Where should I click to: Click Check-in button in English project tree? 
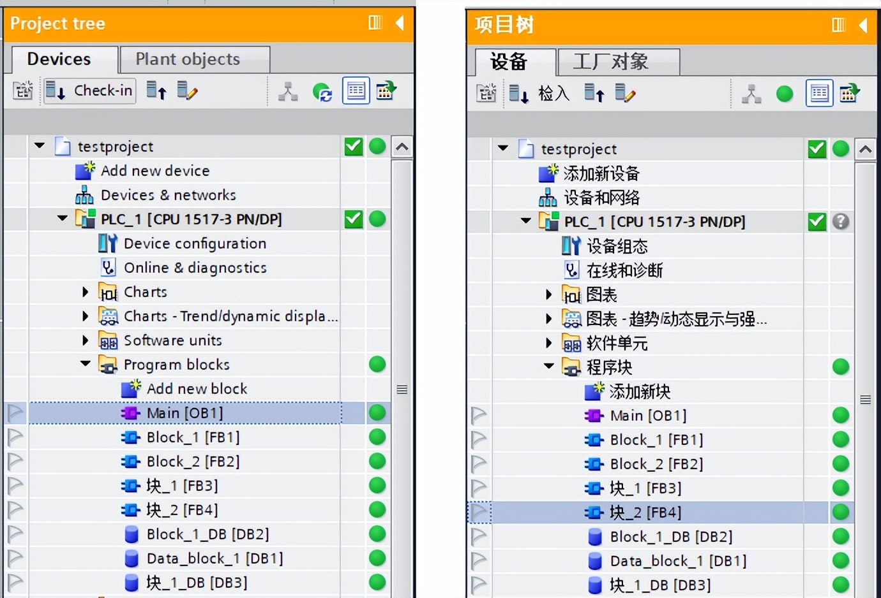(89, 91)
